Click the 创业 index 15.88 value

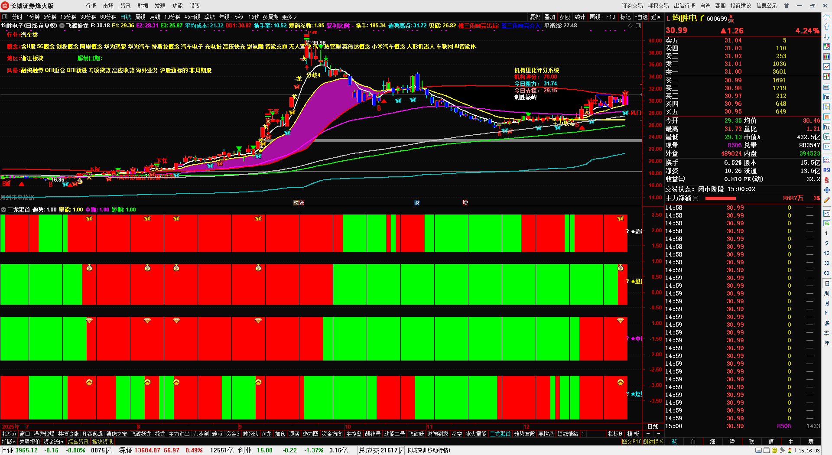point(265,450)
